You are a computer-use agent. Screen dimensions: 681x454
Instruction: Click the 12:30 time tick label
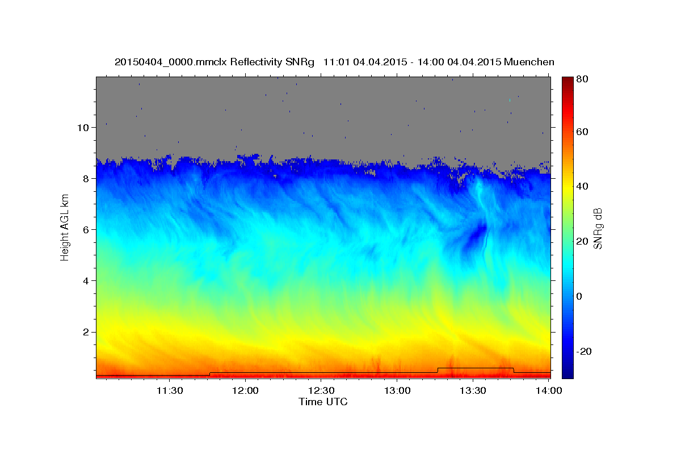(321, 390)
